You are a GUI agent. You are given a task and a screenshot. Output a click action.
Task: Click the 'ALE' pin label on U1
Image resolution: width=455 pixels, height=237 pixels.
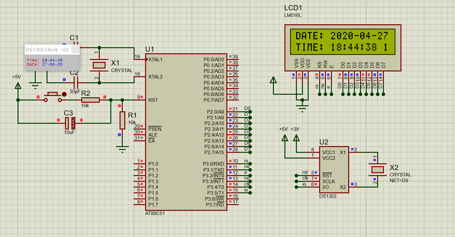point(153,135)
